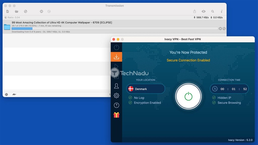258x145 pixels.
Task: Pause all torrents in Transmission toolbar
Action: pos(42,11)
